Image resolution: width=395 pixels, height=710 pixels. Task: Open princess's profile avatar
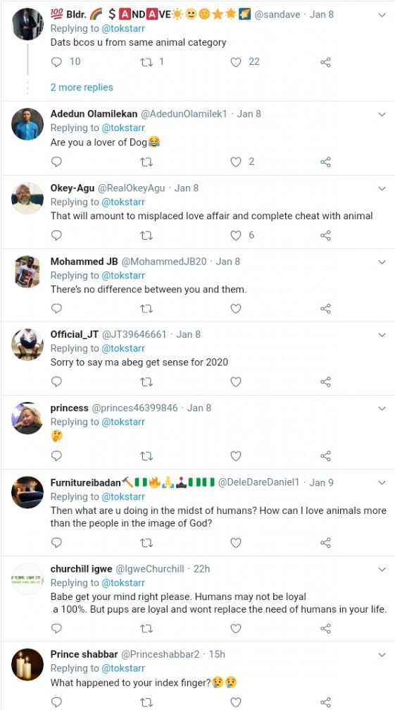(x=27, y=418)
